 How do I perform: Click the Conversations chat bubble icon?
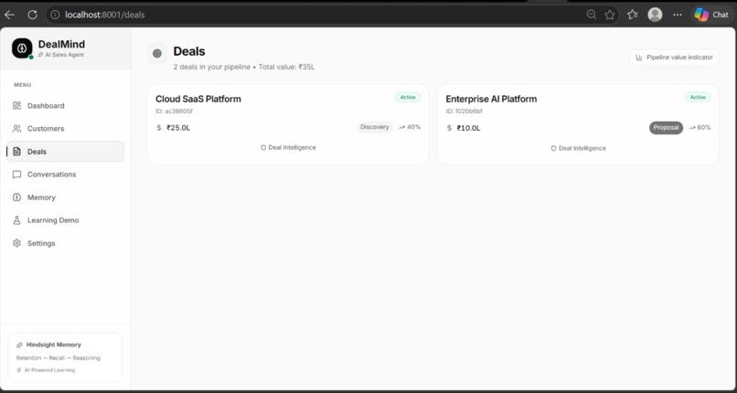point(17,175)
